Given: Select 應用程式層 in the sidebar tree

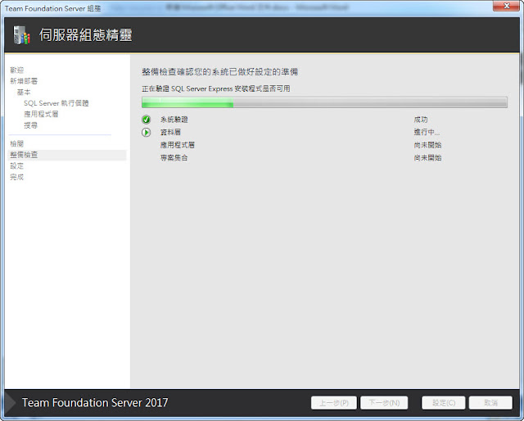Looking at the screenshot, I should pos(41,114).
